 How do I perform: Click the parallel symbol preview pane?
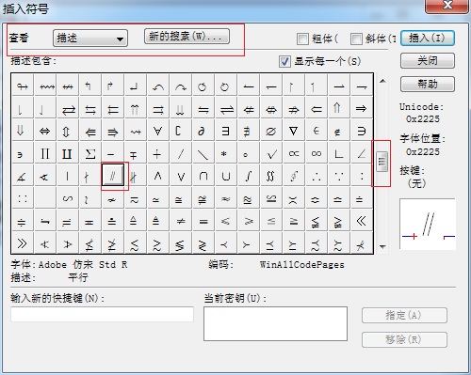(428, 224)
